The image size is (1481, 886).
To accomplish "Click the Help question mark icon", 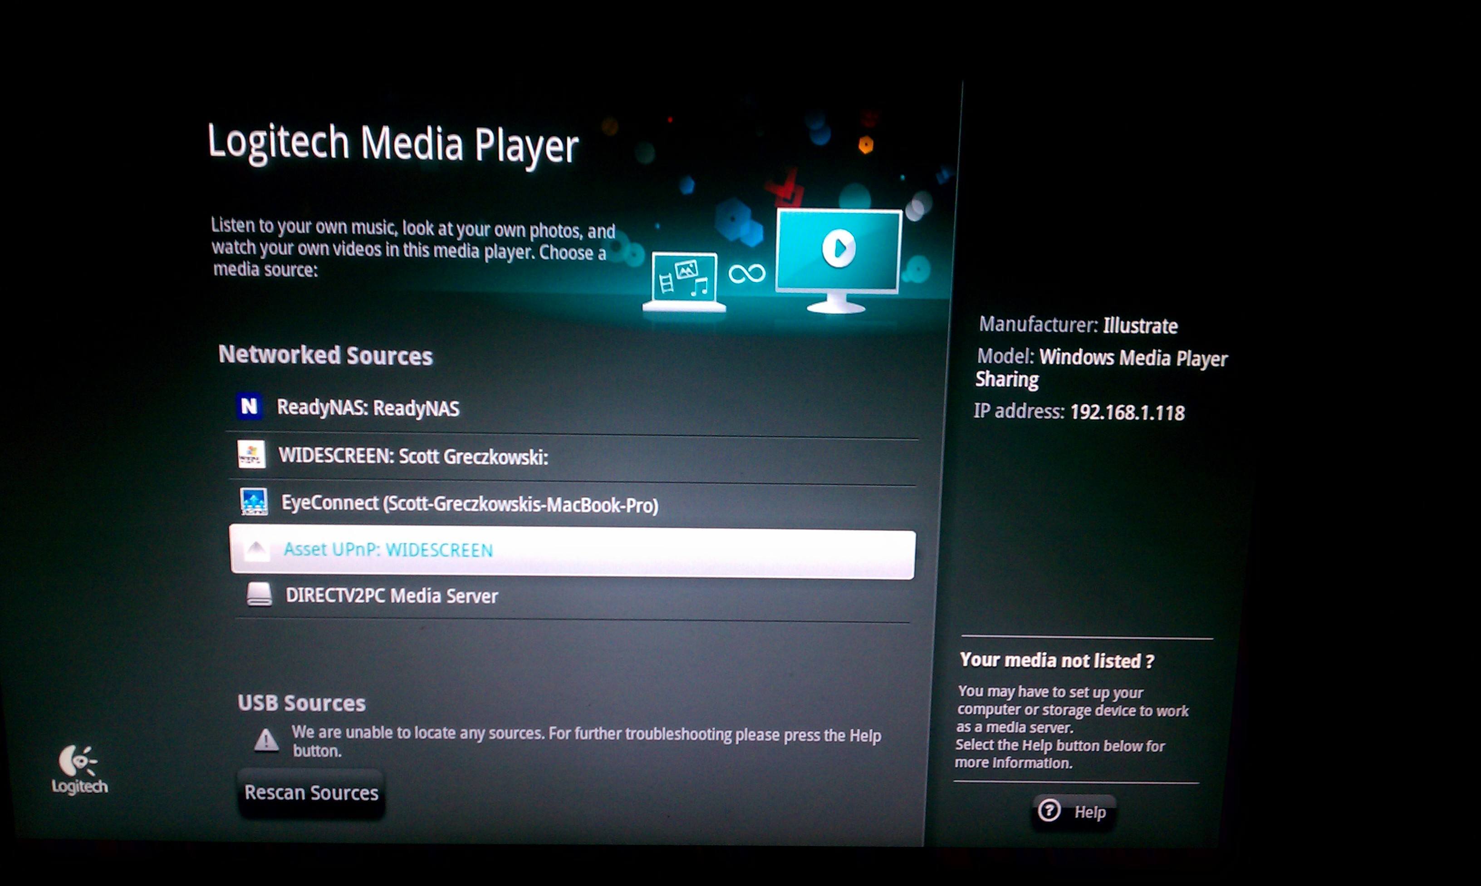I will [1049, 811].
